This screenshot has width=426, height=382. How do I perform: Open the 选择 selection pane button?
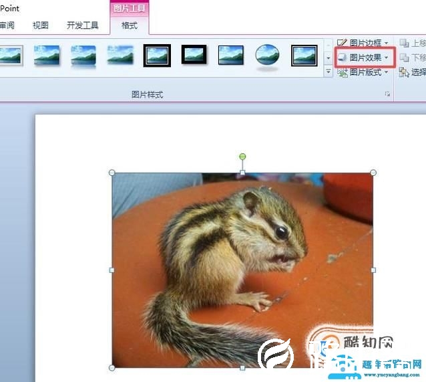pos(413,72)
